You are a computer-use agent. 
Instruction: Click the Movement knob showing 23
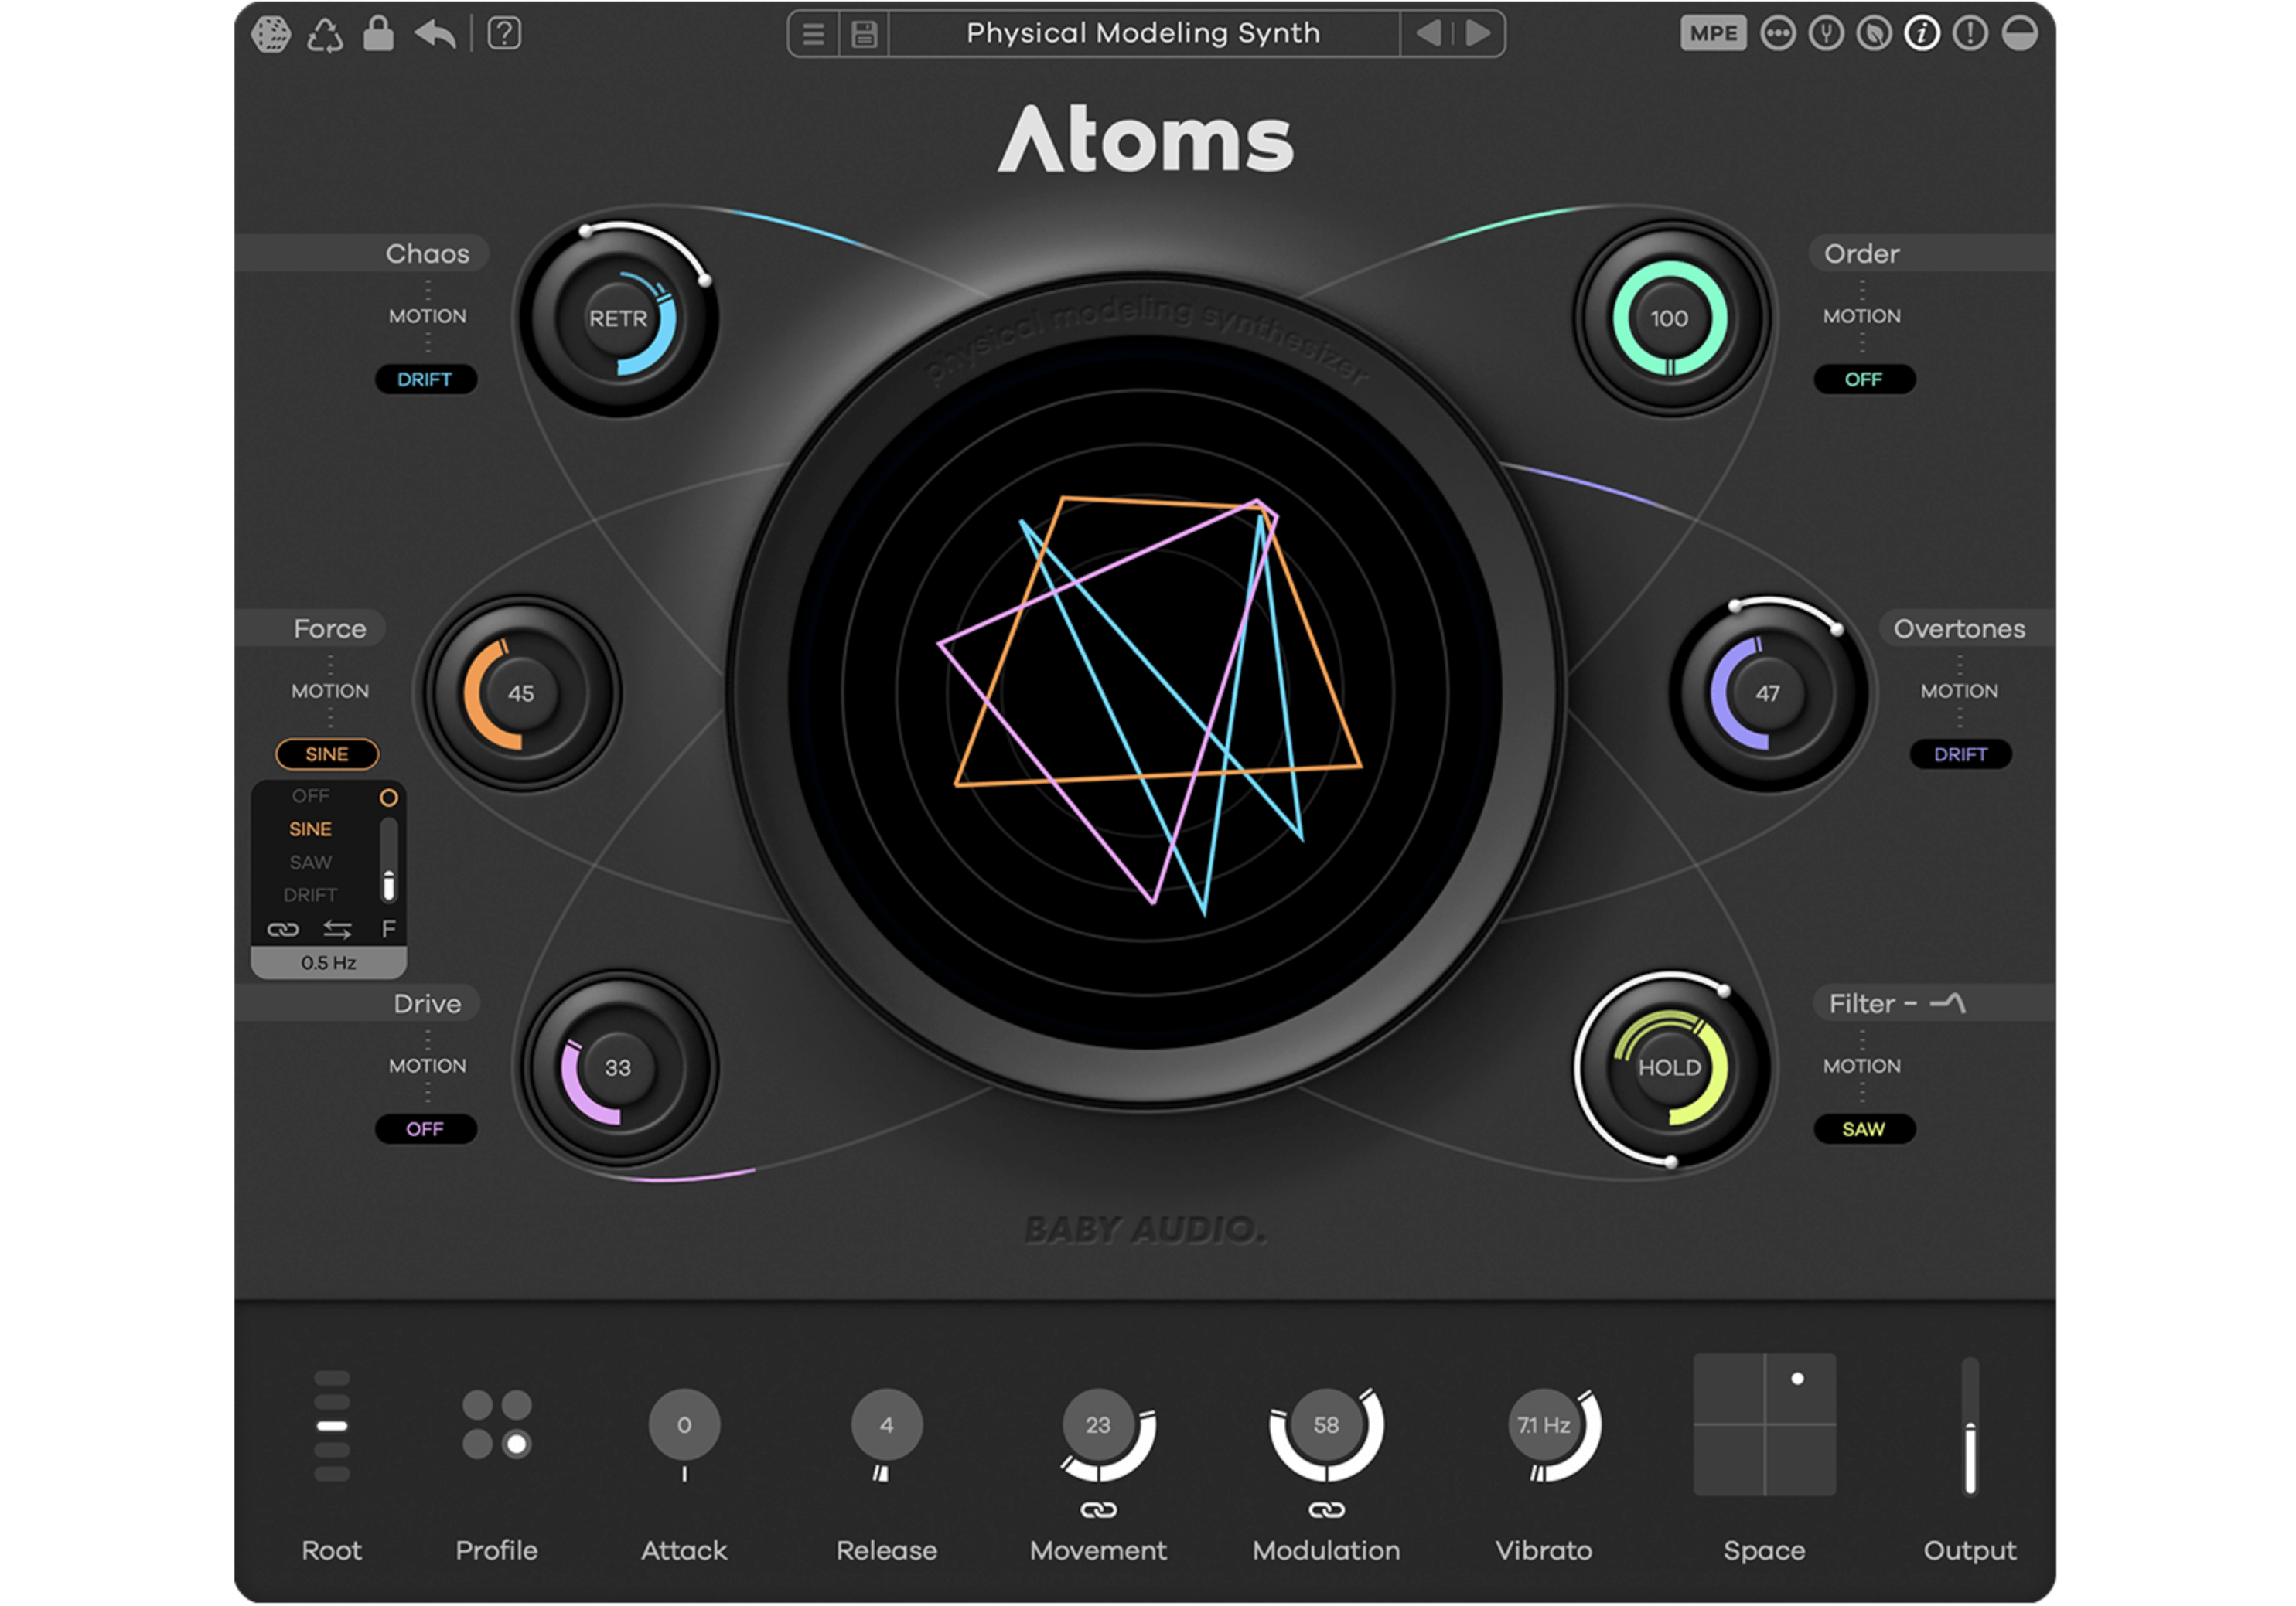(1099, 1426)
